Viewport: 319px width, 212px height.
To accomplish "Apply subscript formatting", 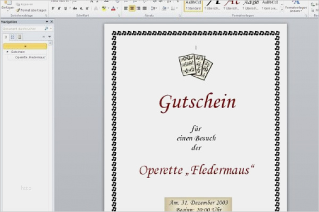I will 81,8.
